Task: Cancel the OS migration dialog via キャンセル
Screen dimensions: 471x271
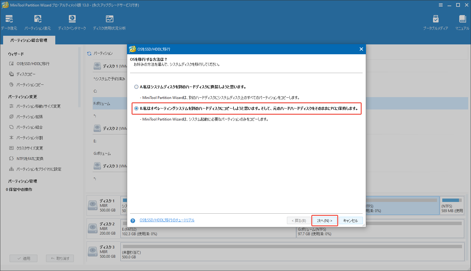Action: pos(351,220)
